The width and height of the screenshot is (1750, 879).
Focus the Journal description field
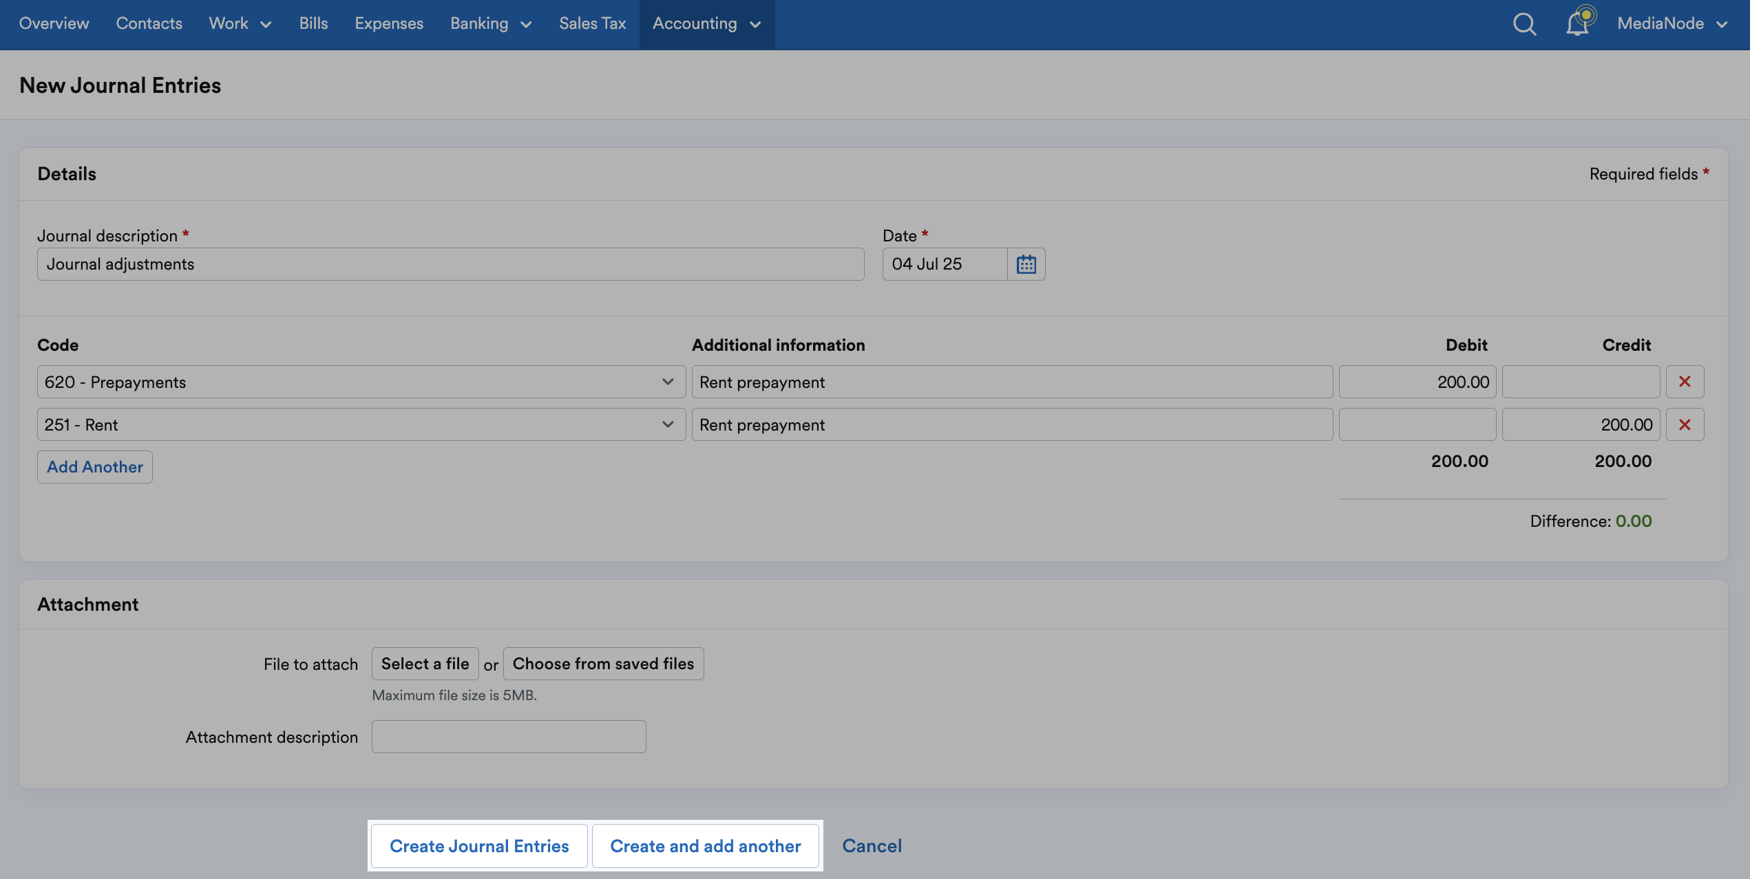[x=450, y=264]
